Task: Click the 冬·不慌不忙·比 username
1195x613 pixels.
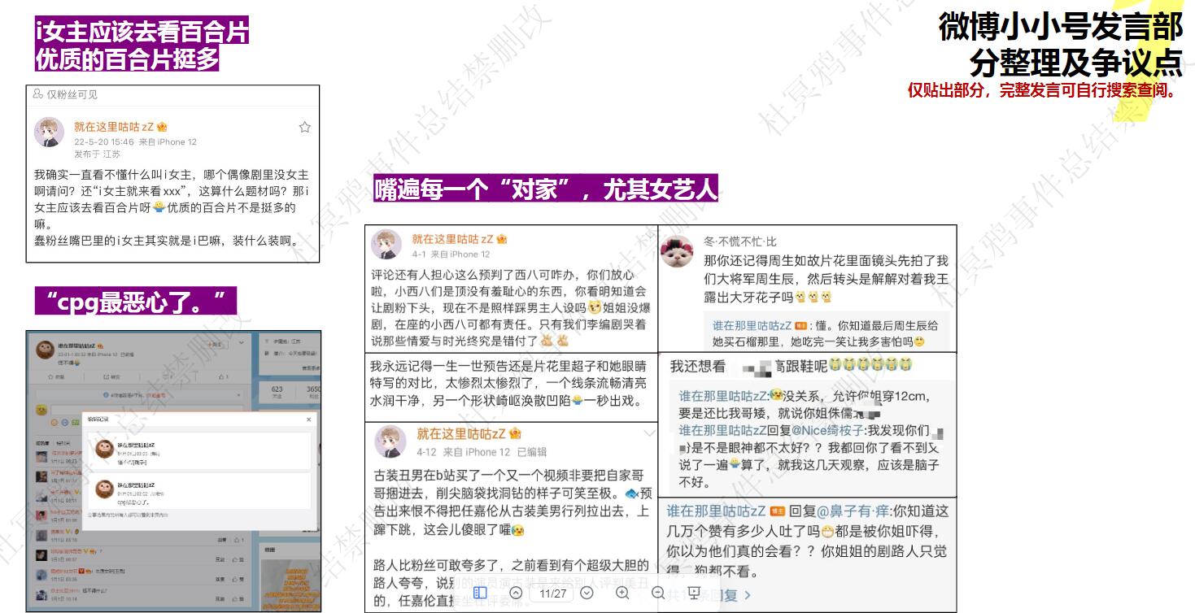Action: (x=739, y=241)
